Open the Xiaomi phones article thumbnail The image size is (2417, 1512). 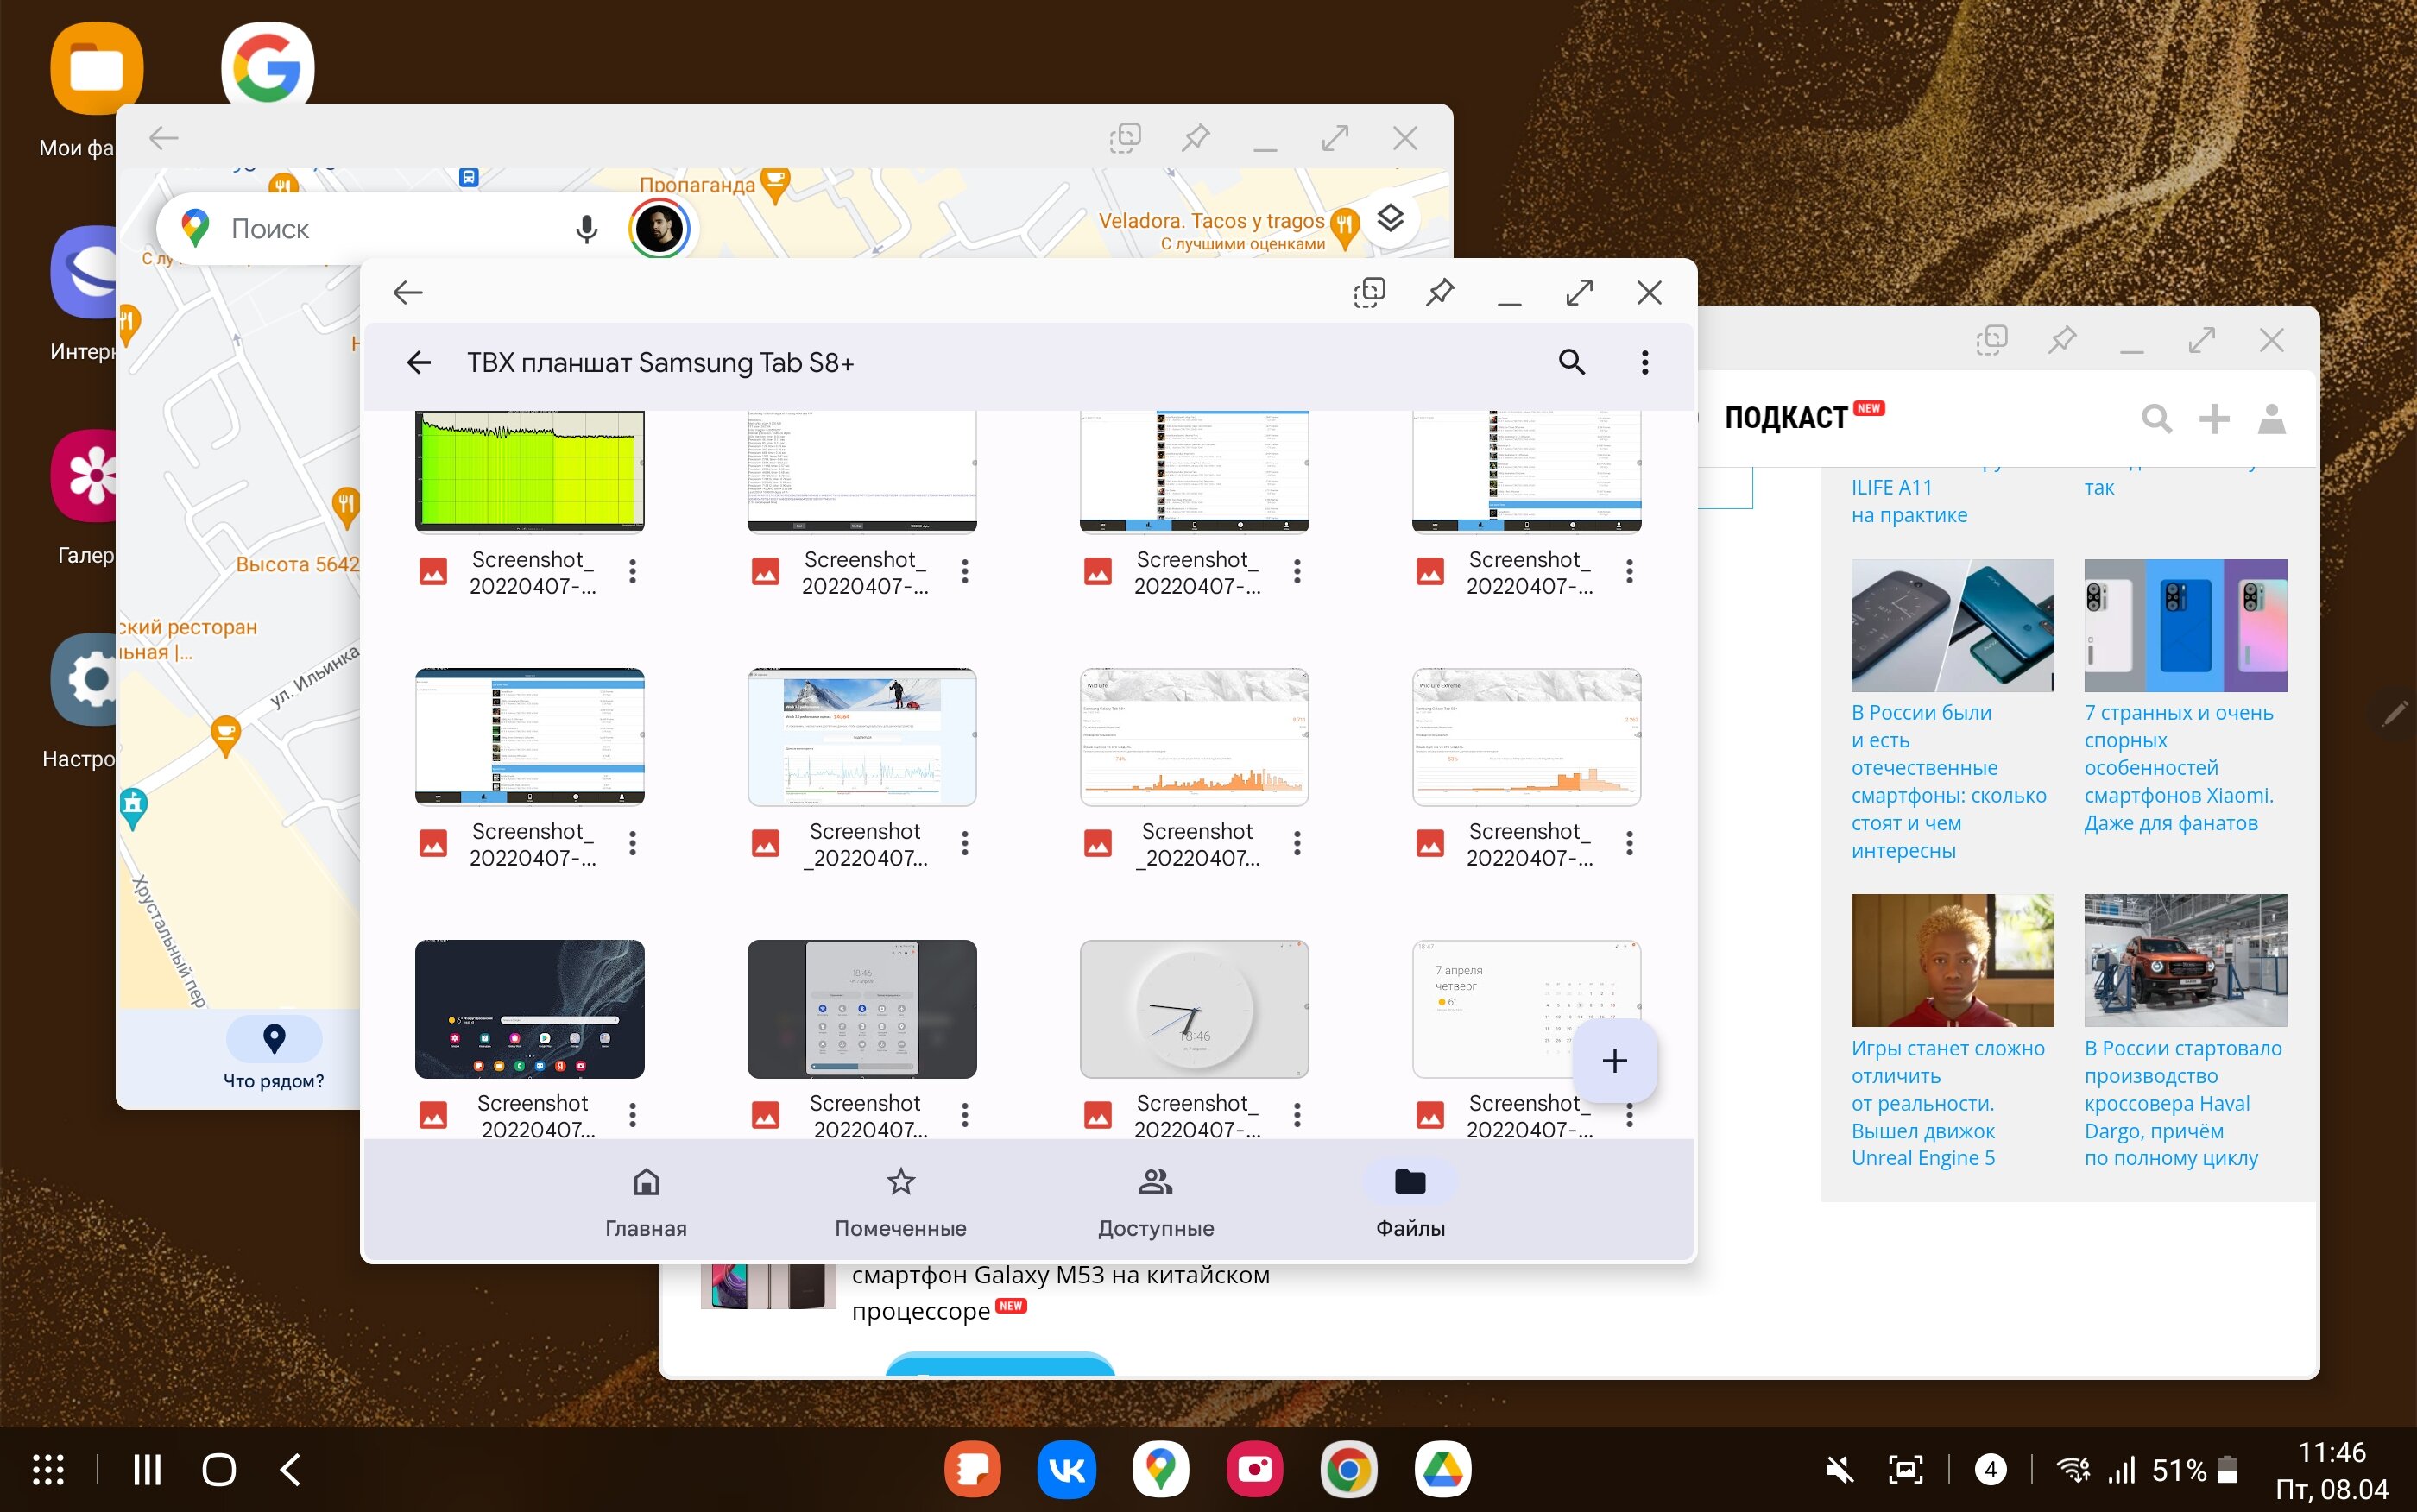(2185, 625)
